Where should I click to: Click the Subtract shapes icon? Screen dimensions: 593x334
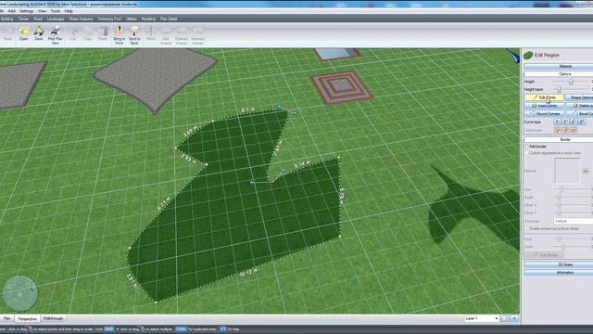click(x=182, y=35)
